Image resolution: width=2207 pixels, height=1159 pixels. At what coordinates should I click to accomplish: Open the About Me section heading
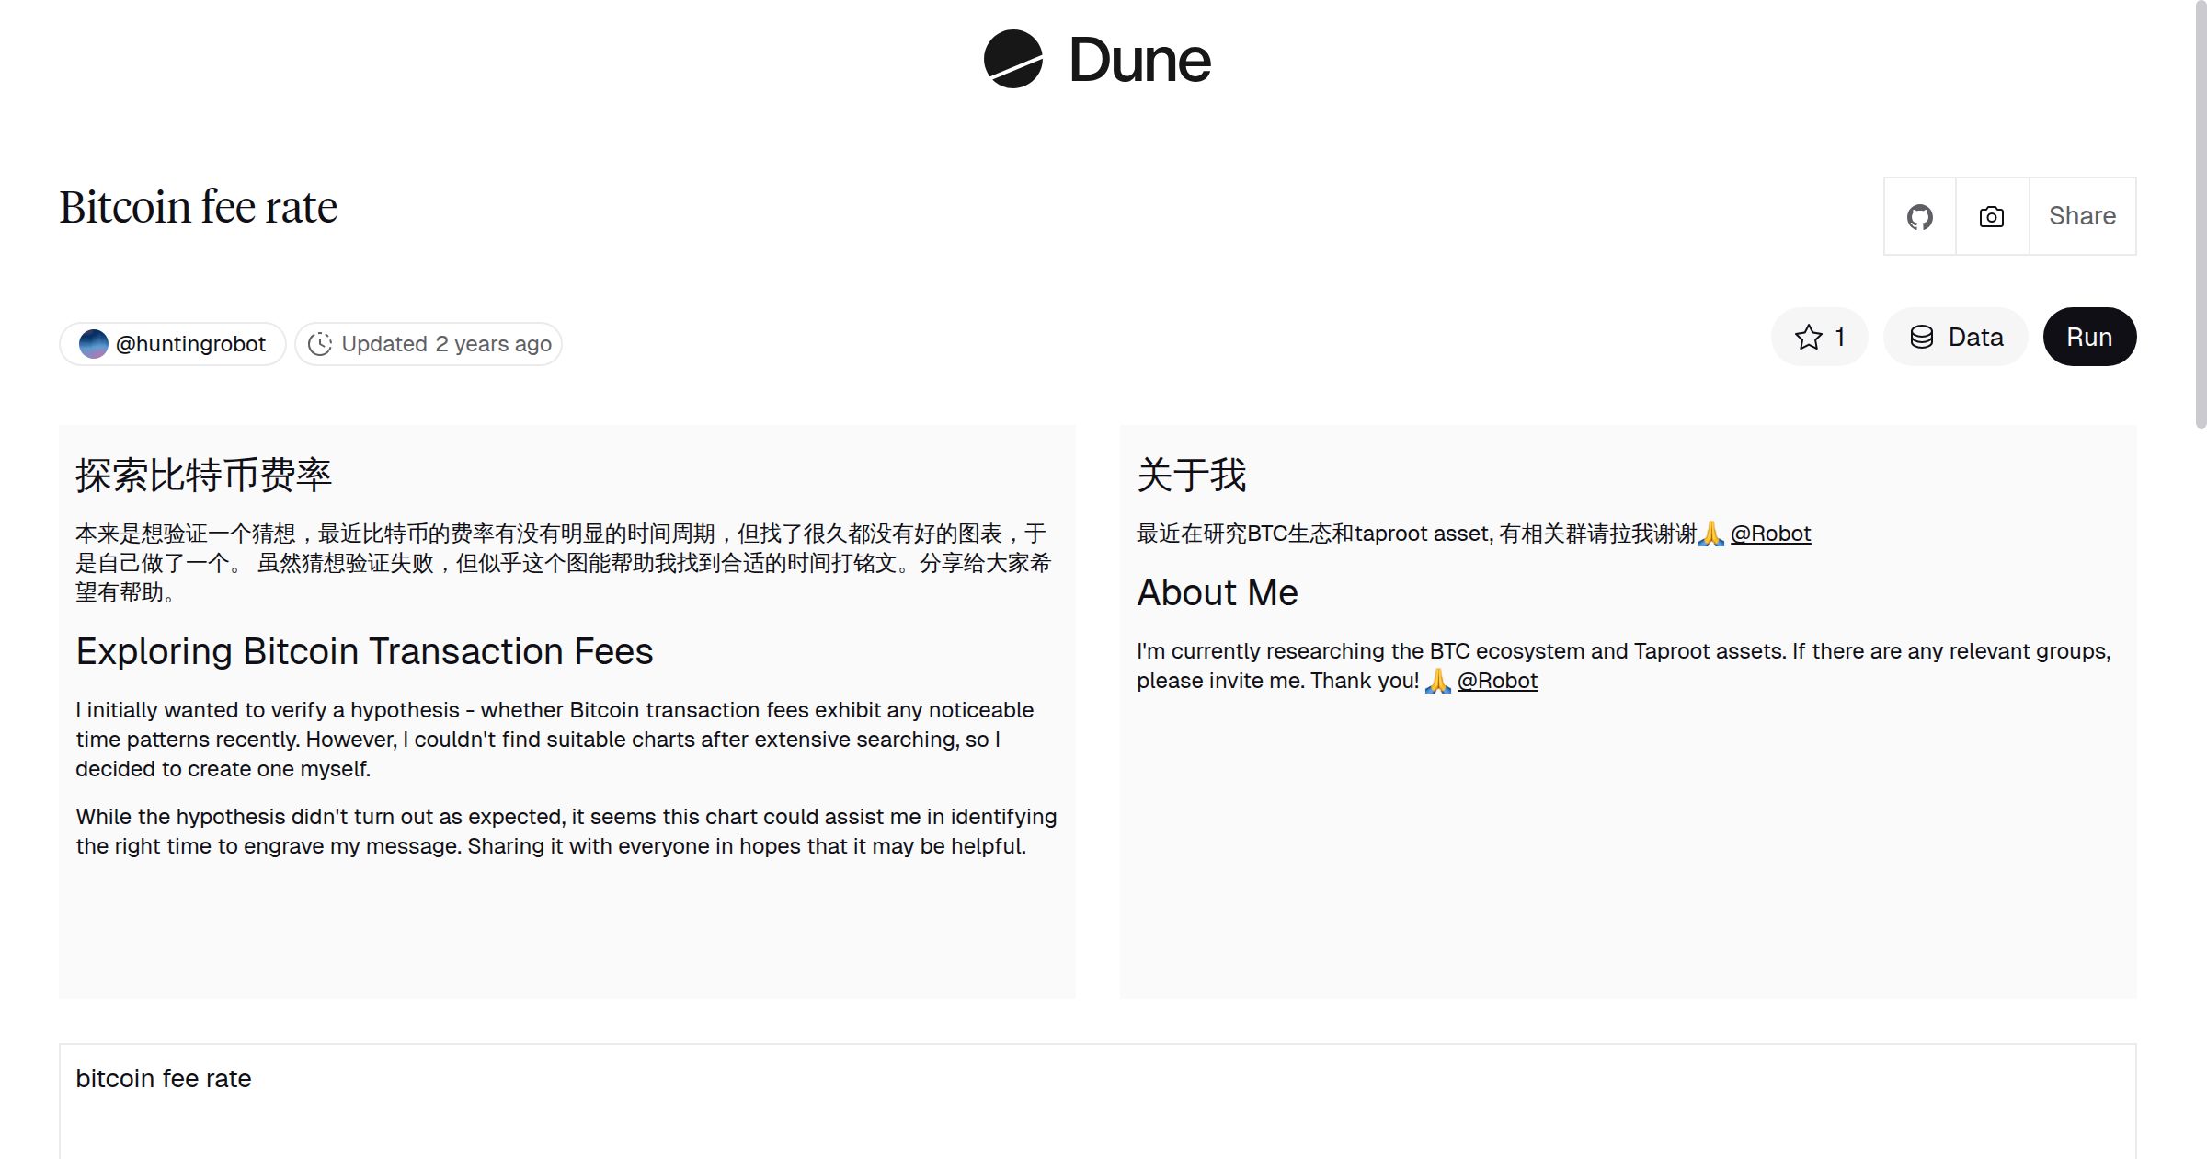[1217, 592]
